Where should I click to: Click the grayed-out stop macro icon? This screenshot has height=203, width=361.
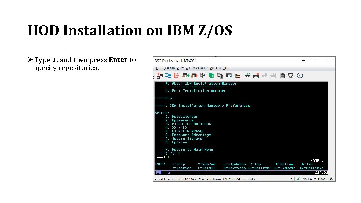click(x=264, y=76)
